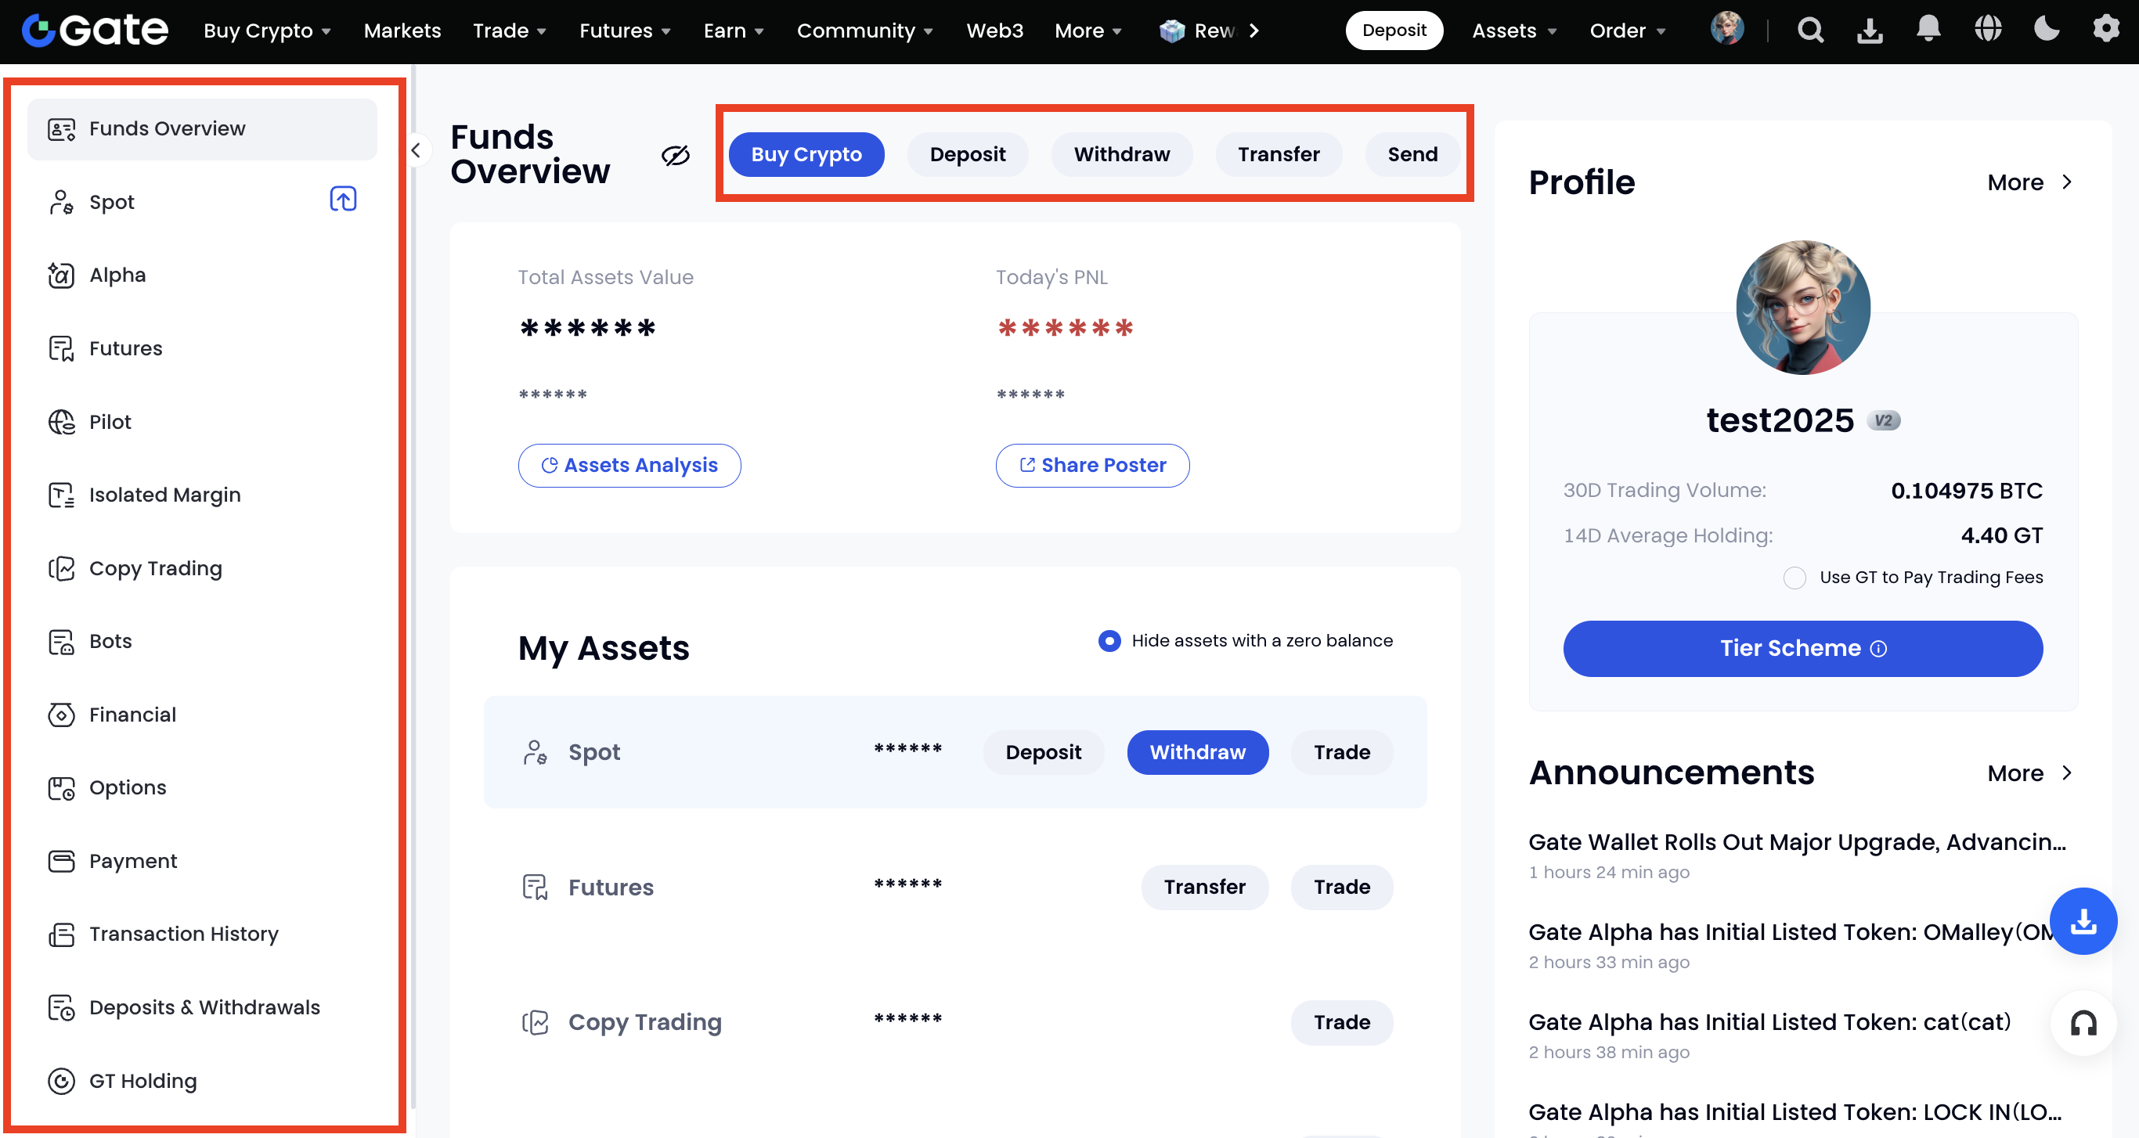Select Transaction History in sidebar

tap(183, 934)
